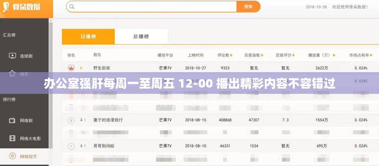Click the 综艺 star icon

[x=12, y=74]
